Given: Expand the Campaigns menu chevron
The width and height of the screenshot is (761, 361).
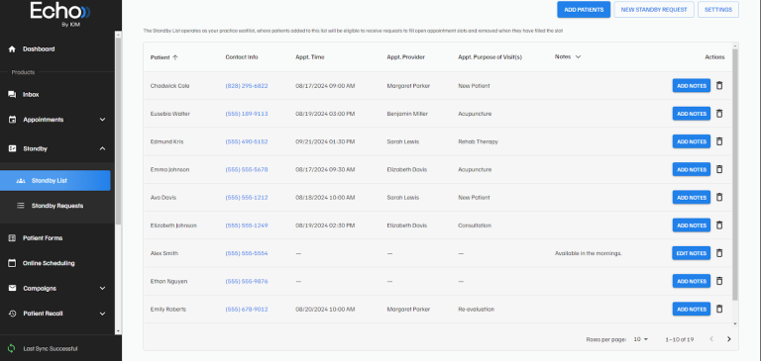Looking at the screenshot, I should tap(102, 289).
